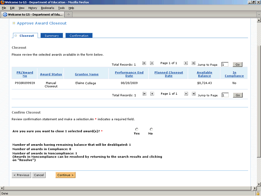Viewport: 261px width, 196px height.
Task: Click the Cancel button
Action: [39, 175]
